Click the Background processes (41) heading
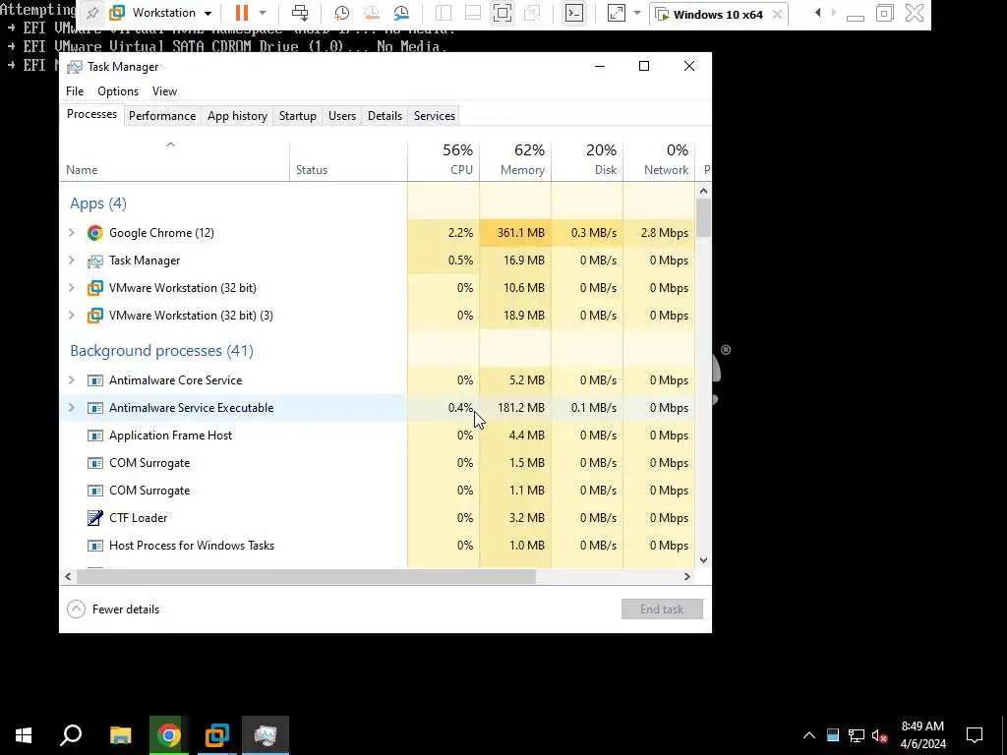The width and height of the screenshot is (1007, 755). (x=162, y=351)
